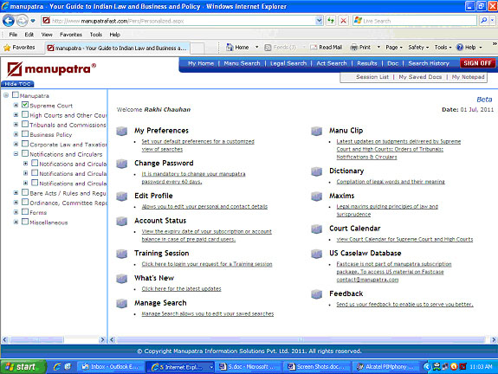Click the My Preferences cube icon
Image resolution: width=498 pixels, height=374 pixels.
tap(121, 131)
